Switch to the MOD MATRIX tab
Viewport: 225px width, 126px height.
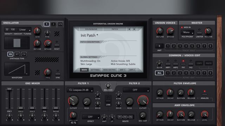pos(109,70)
